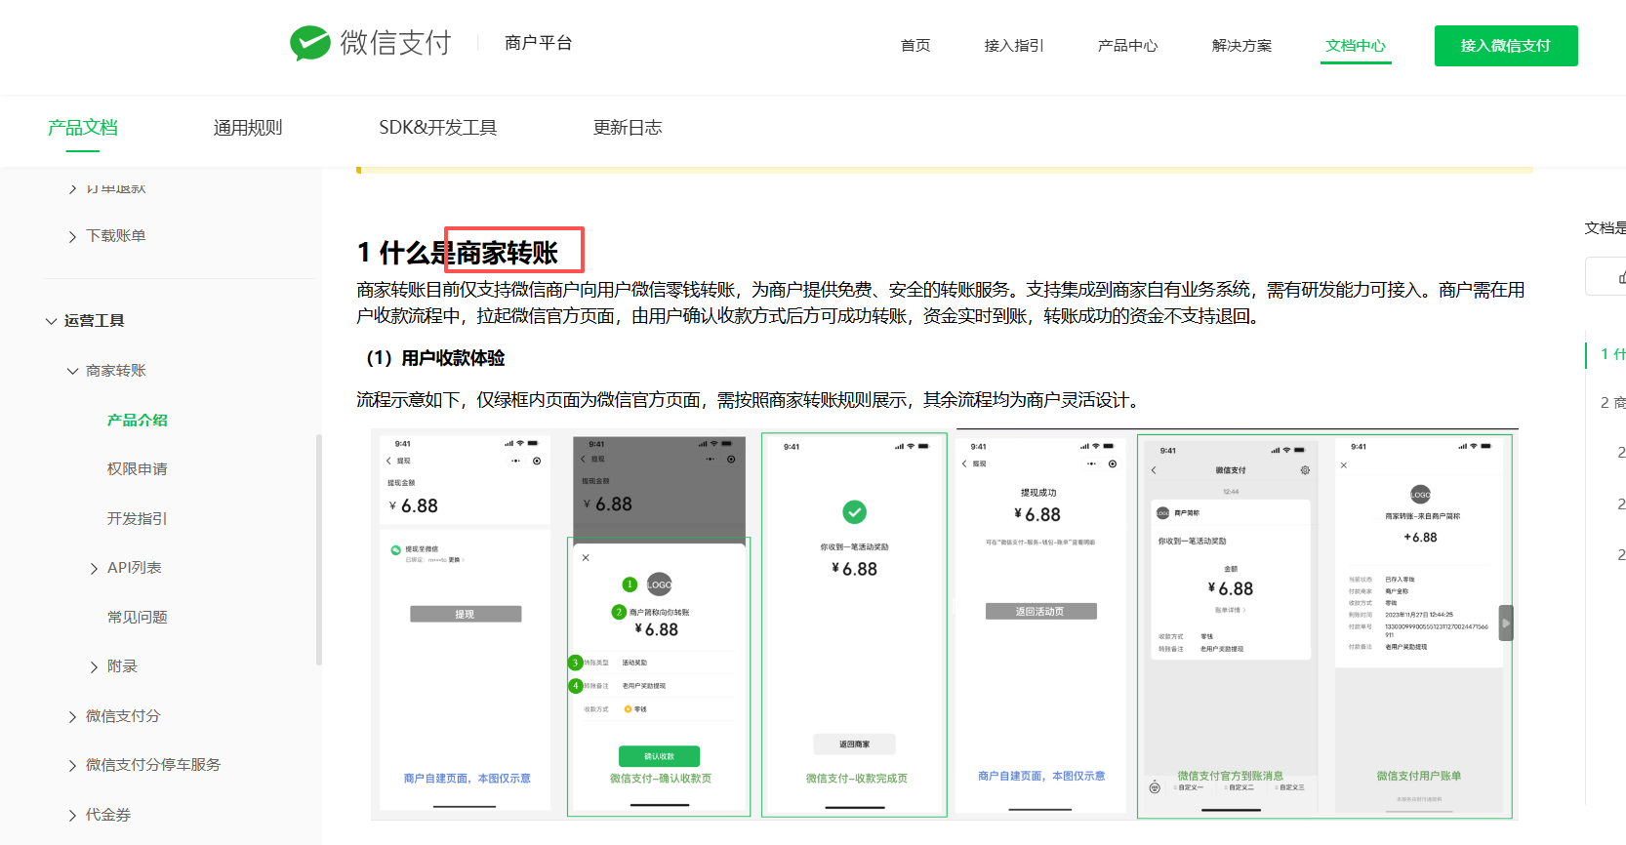Viewport: 1626px width, 845px height.
Task: Expand the 代金券 chevron
Action: coord(72,815)
